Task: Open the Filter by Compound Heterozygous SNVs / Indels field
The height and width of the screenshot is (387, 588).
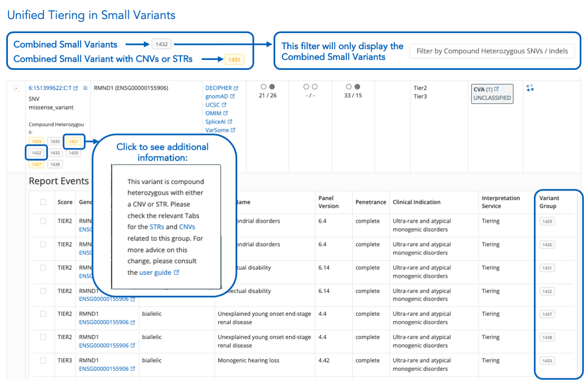Action: click(492, 51)
